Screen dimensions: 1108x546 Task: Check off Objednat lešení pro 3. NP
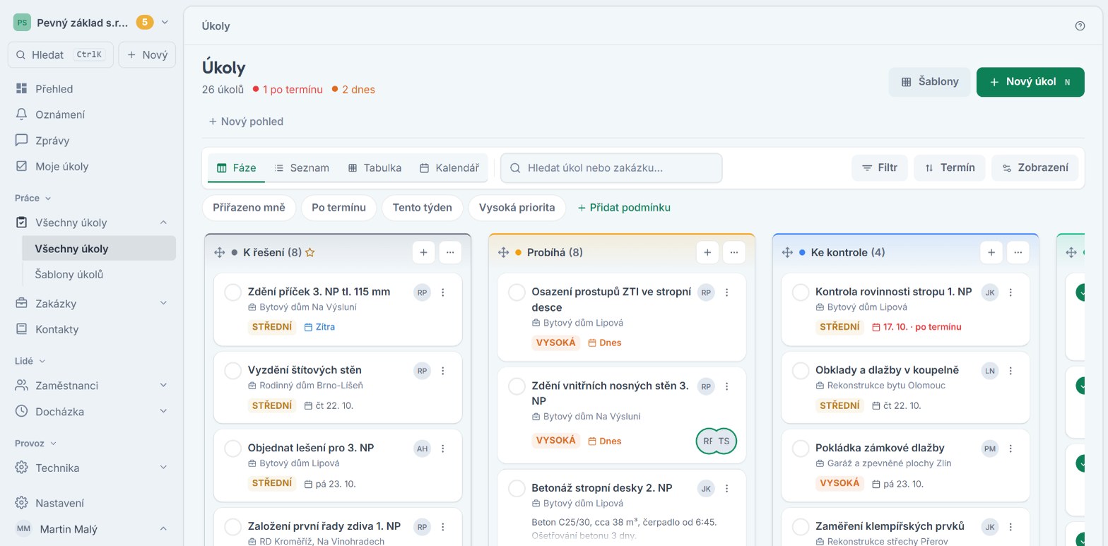(233, 449)
